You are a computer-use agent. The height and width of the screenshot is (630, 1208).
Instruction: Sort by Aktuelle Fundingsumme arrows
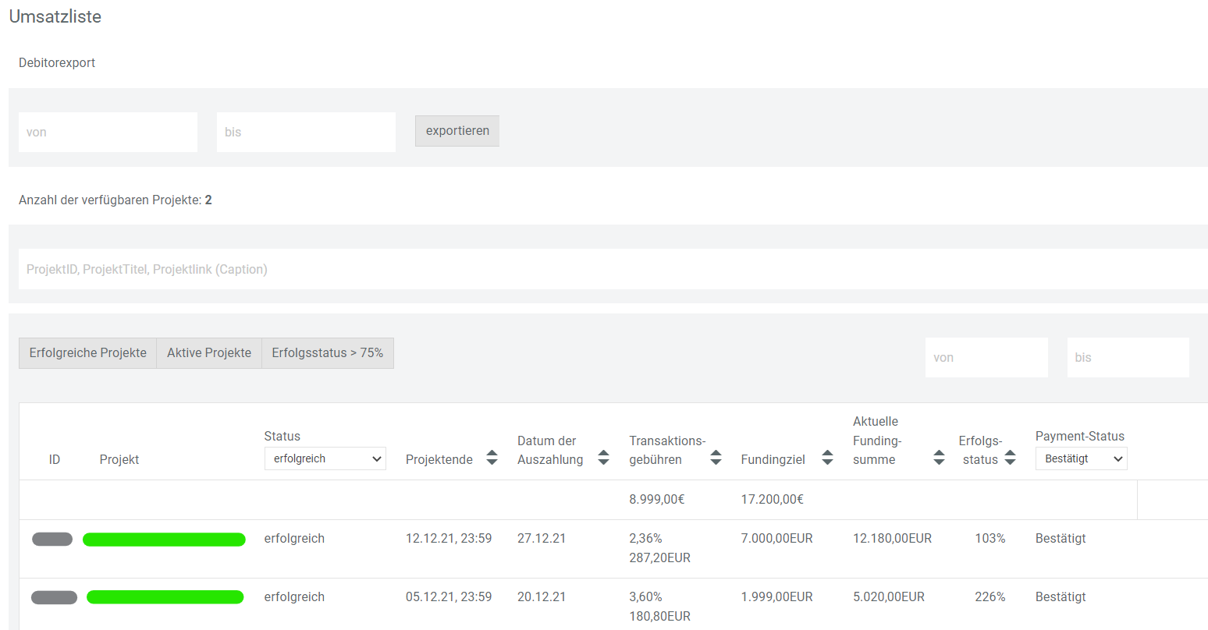[x=939, y=458]
